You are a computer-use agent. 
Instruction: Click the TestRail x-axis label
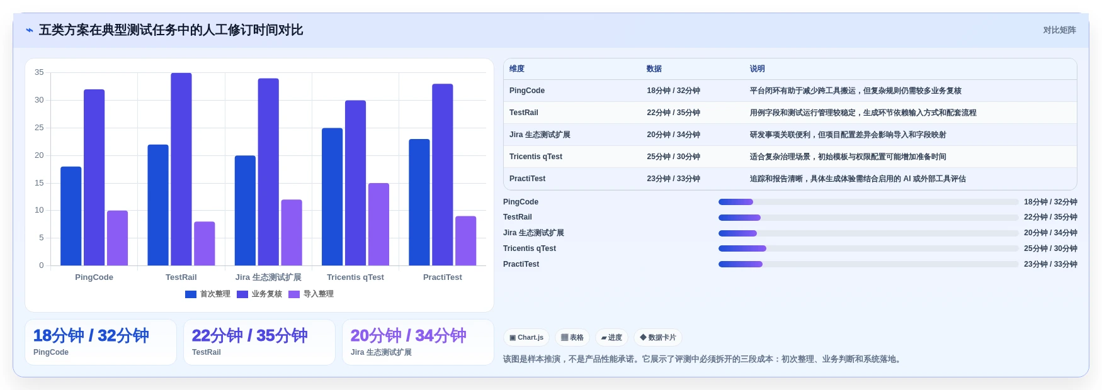[181, 277]
